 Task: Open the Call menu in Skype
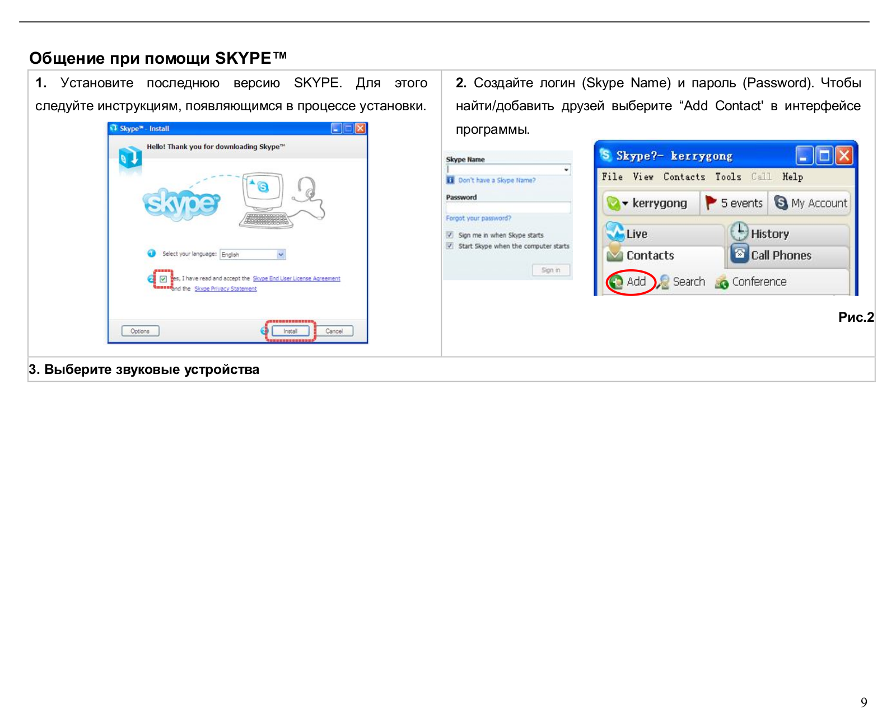[x=761, y=177]
